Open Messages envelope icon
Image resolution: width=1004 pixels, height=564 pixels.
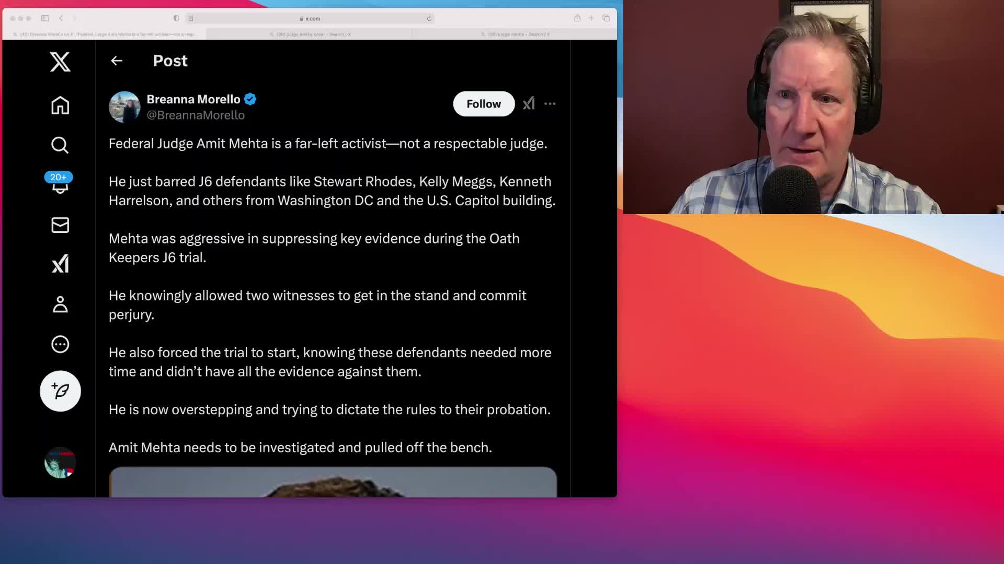(x=60, y=225)
